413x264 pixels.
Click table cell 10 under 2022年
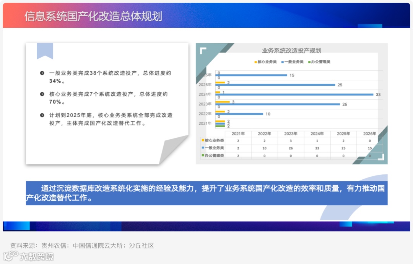[x=265, y=148]
